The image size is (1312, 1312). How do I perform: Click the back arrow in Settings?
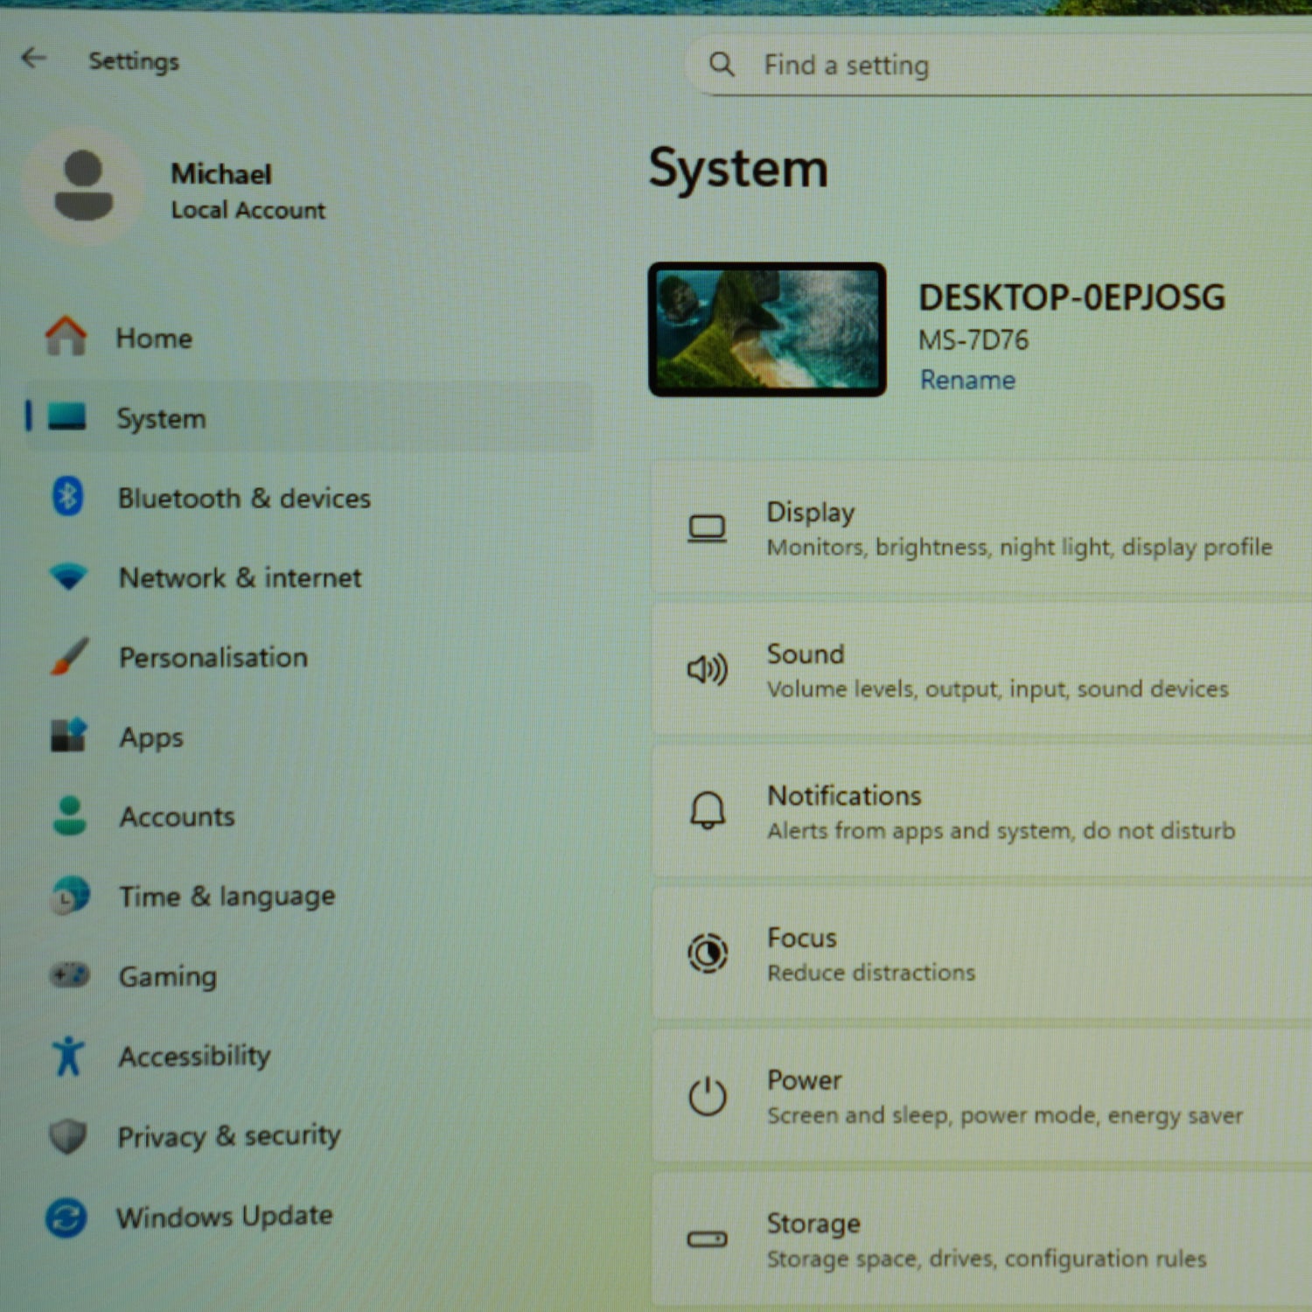(x=33, y=59)
